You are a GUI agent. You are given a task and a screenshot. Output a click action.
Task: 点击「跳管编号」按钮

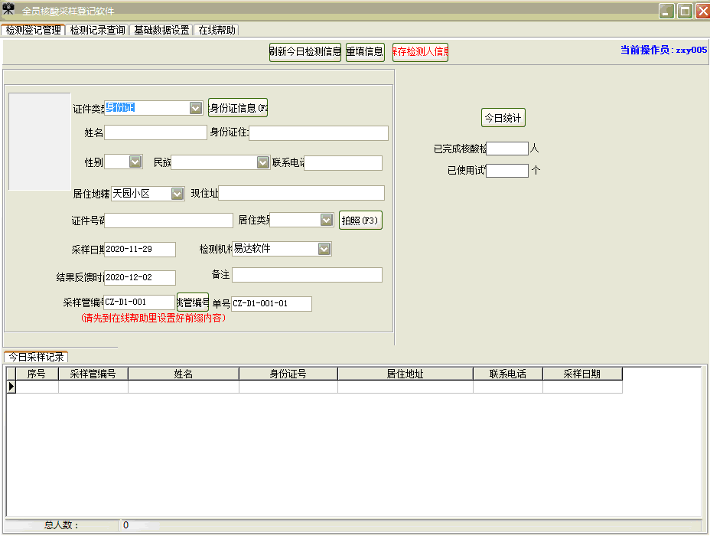coord(193,303)
